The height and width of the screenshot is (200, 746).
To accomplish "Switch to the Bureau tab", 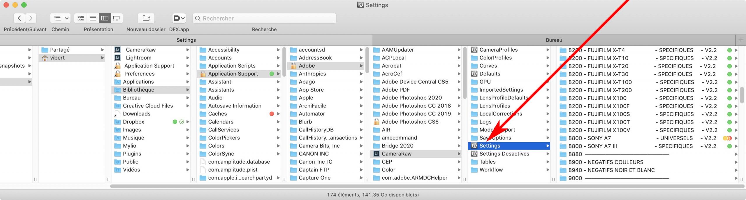I will click(x=554, y=40).
